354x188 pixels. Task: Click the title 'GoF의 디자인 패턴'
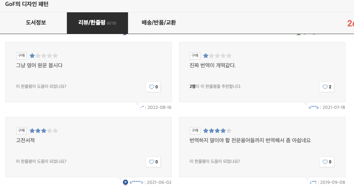pos(27,4)
